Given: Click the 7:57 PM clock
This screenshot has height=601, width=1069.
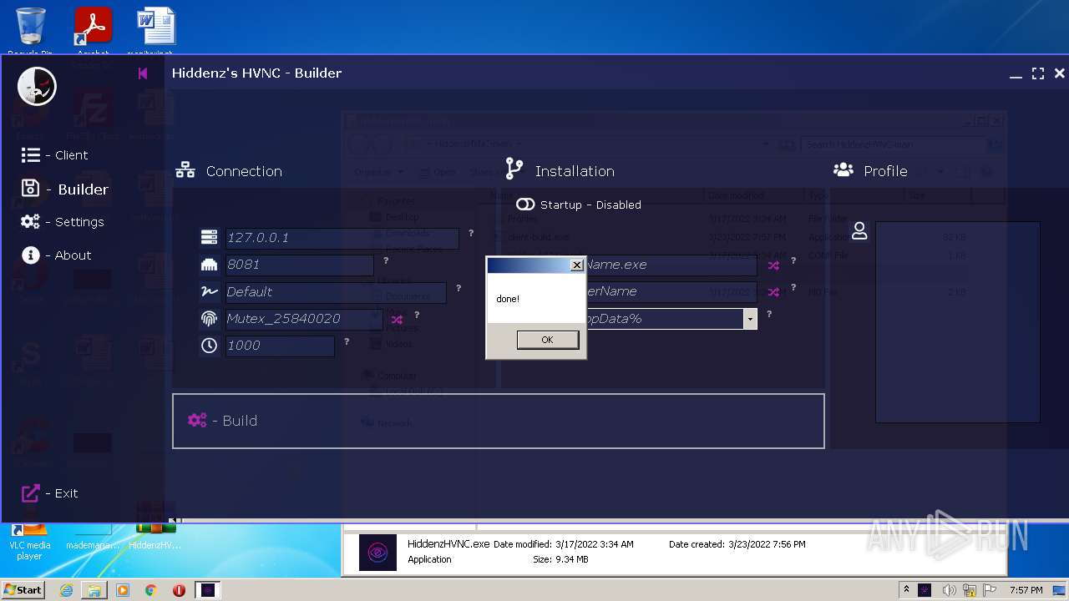Looking at the screenshot, I should pyautogui.click(x=1026, y=590).
